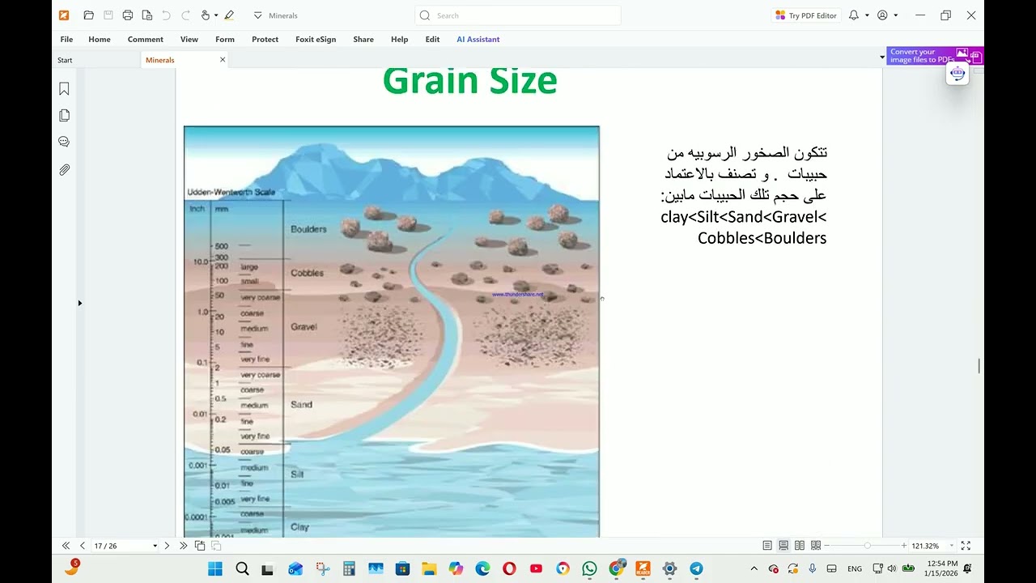Viewport: 1036px width, 583px height.
Task: Click the Save disk icon
Action: click(x=108, y=15)
